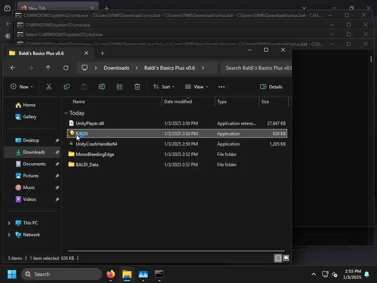The image size is (377, 283).
Task: Select the UnityCrashHandler64 file
Action: [177, 144]
